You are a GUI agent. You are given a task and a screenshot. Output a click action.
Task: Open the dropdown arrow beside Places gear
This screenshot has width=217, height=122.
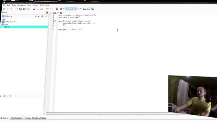38,16
